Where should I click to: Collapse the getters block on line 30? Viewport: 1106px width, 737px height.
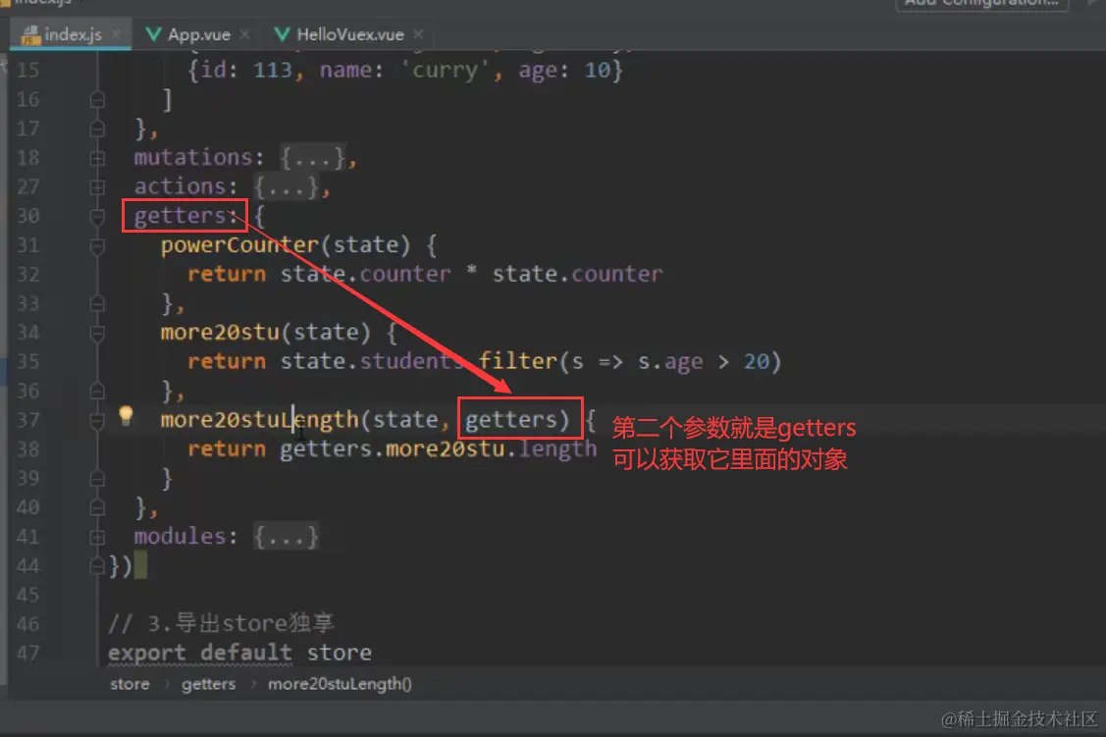coord(97,217)
